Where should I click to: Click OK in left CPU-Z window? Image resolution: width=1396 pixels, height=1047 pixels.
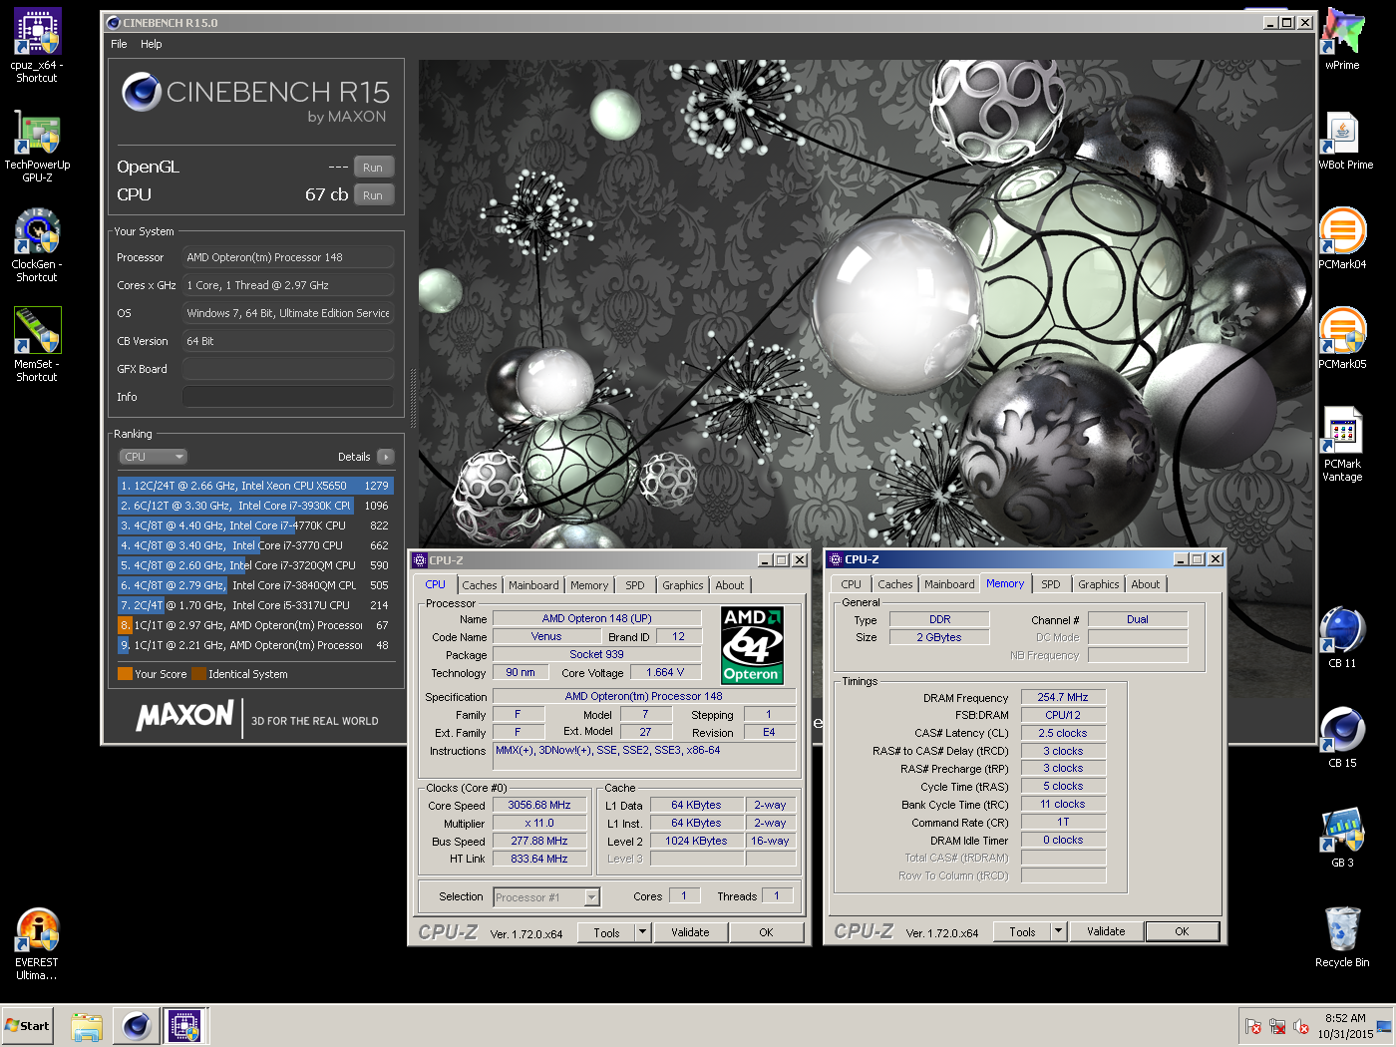click(x=766, y=933)
